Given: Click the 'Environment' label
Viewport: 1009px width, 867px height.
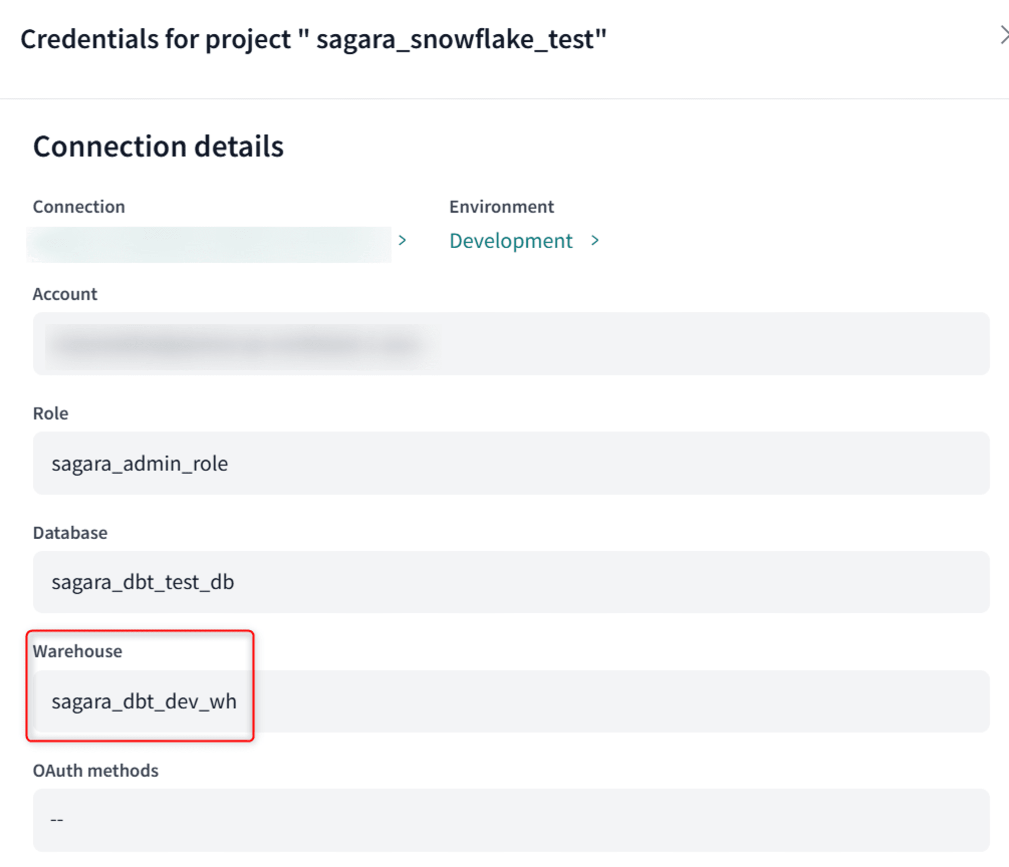Looking at the screenshot, I should click(501, 207).
